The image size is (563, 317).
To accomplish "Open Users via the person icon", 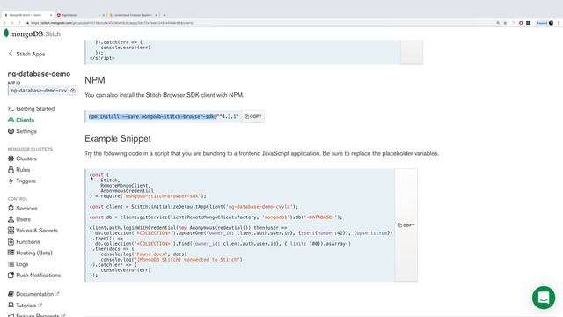I will [11, 219].
